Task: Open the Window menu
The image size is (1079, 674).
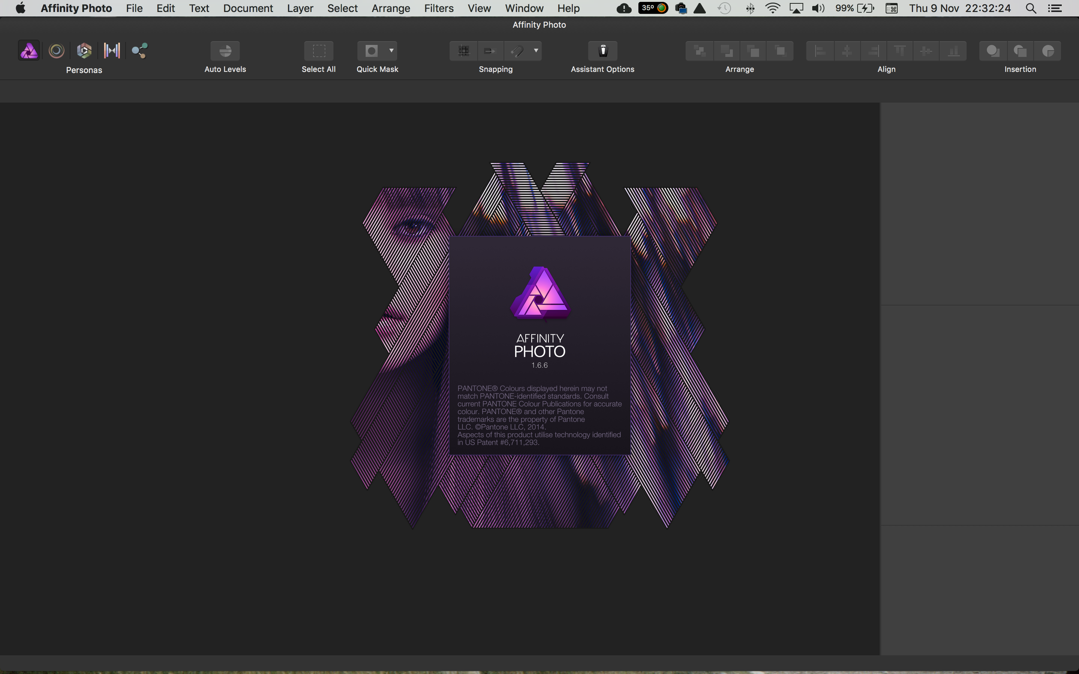Action: click(x=525, y=8)
